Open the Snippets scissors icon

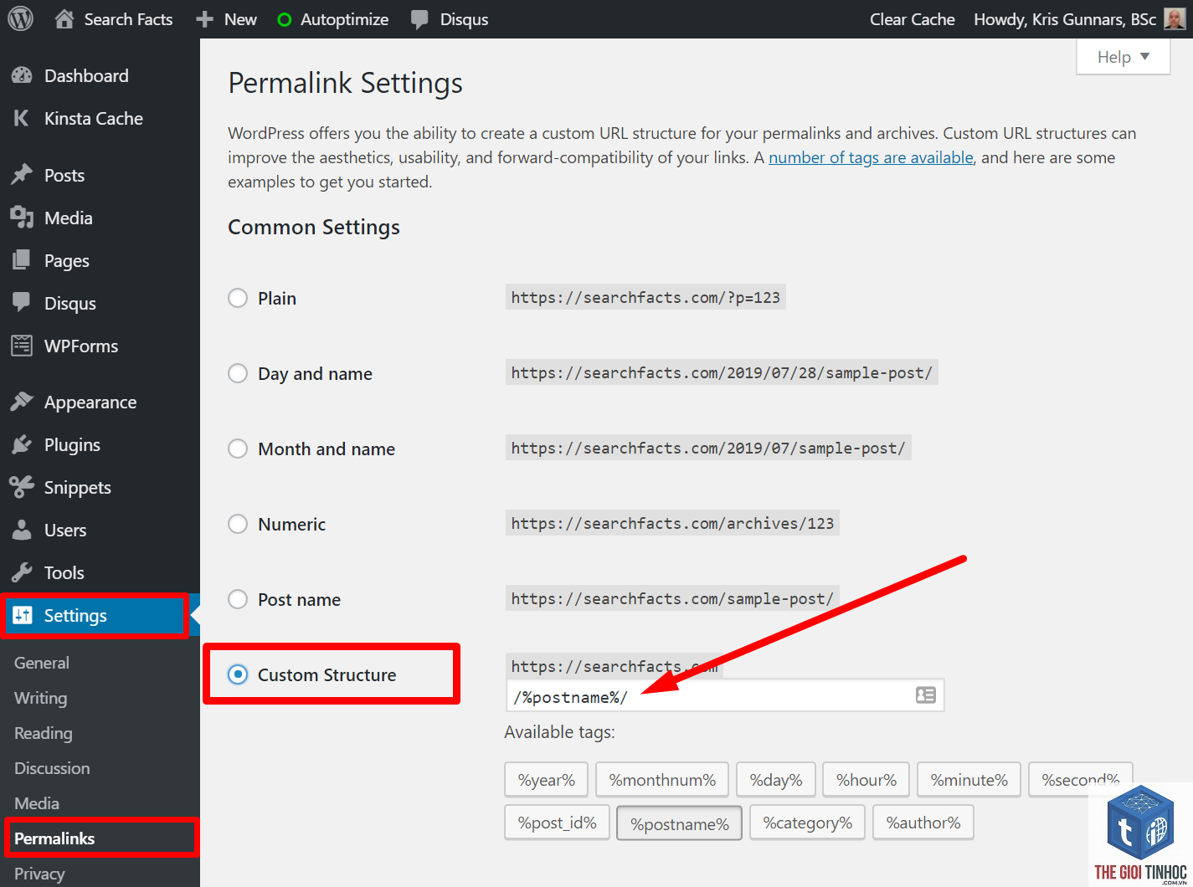coord(22,486)
